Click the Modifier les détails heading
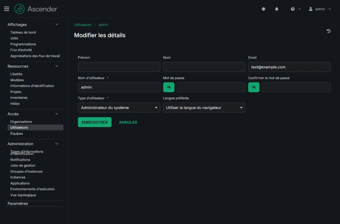This screenshot has height=224, width=340. point(100,35)
